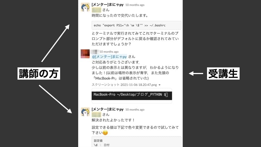This screenshot has width=261, height=147.
Task: Open the [メンター]まにゃpy name in last message
Action: 107,109
